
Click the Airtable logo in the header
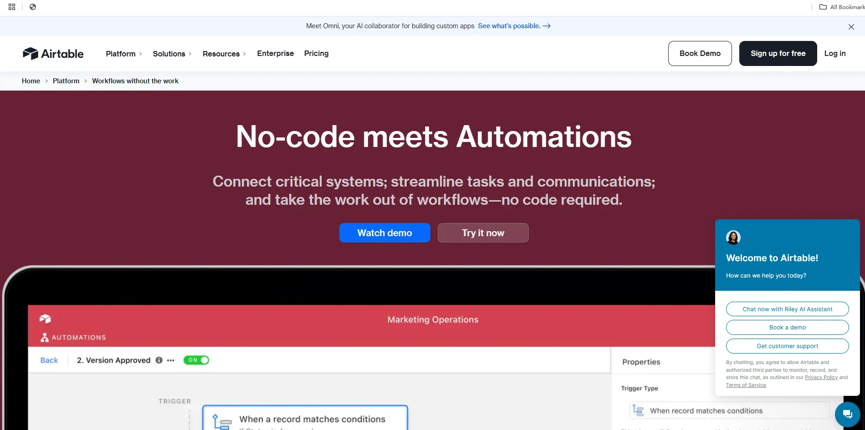pyautogui.click(x=53, y=54)
